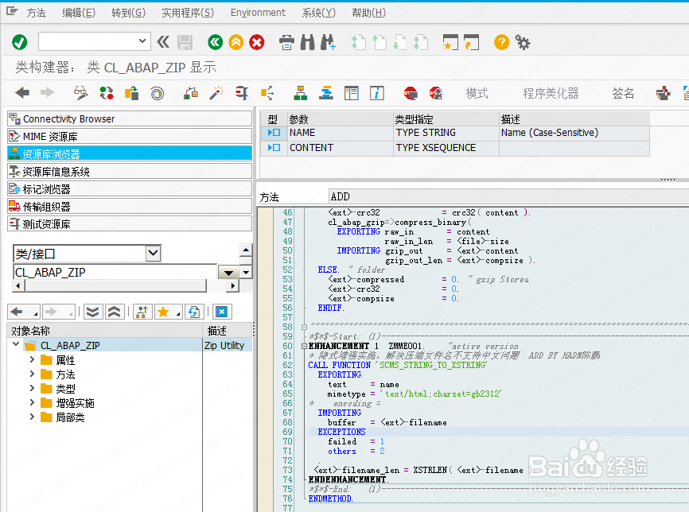The image size is (689, 512).
Task: Click the 模式 pattern button
Action: click(x=477, y=93)
